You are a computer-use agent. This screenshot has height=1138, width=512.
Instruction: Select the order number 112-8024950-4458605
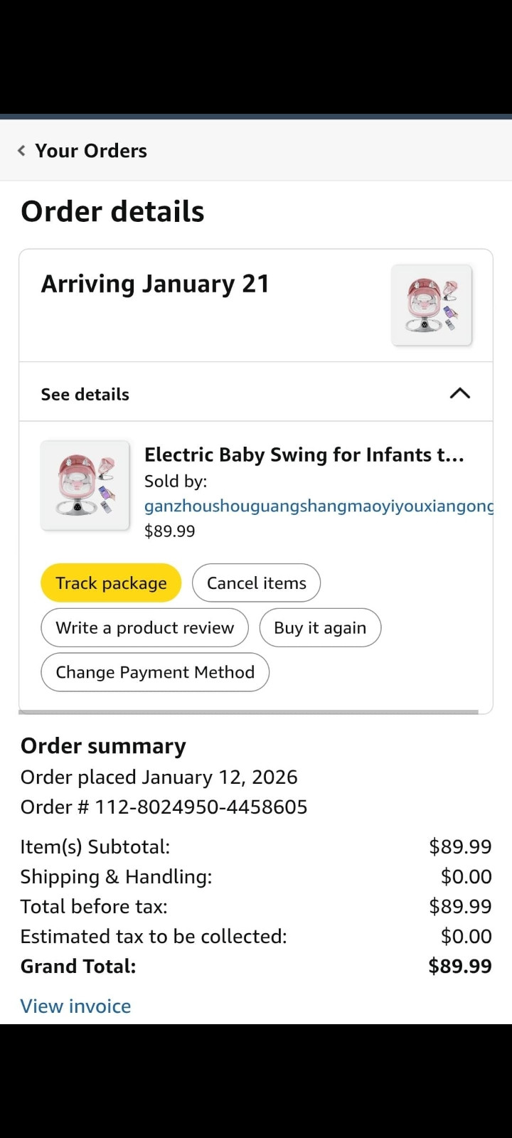pyautogui.click(x=201, y=807)
